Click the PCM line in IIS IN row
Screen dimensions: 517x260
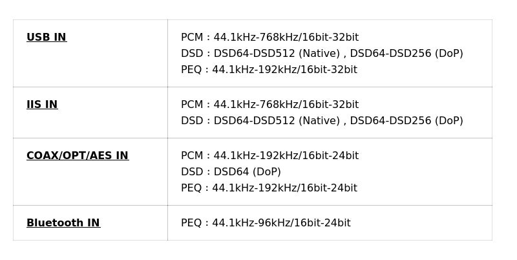[269, 105]
